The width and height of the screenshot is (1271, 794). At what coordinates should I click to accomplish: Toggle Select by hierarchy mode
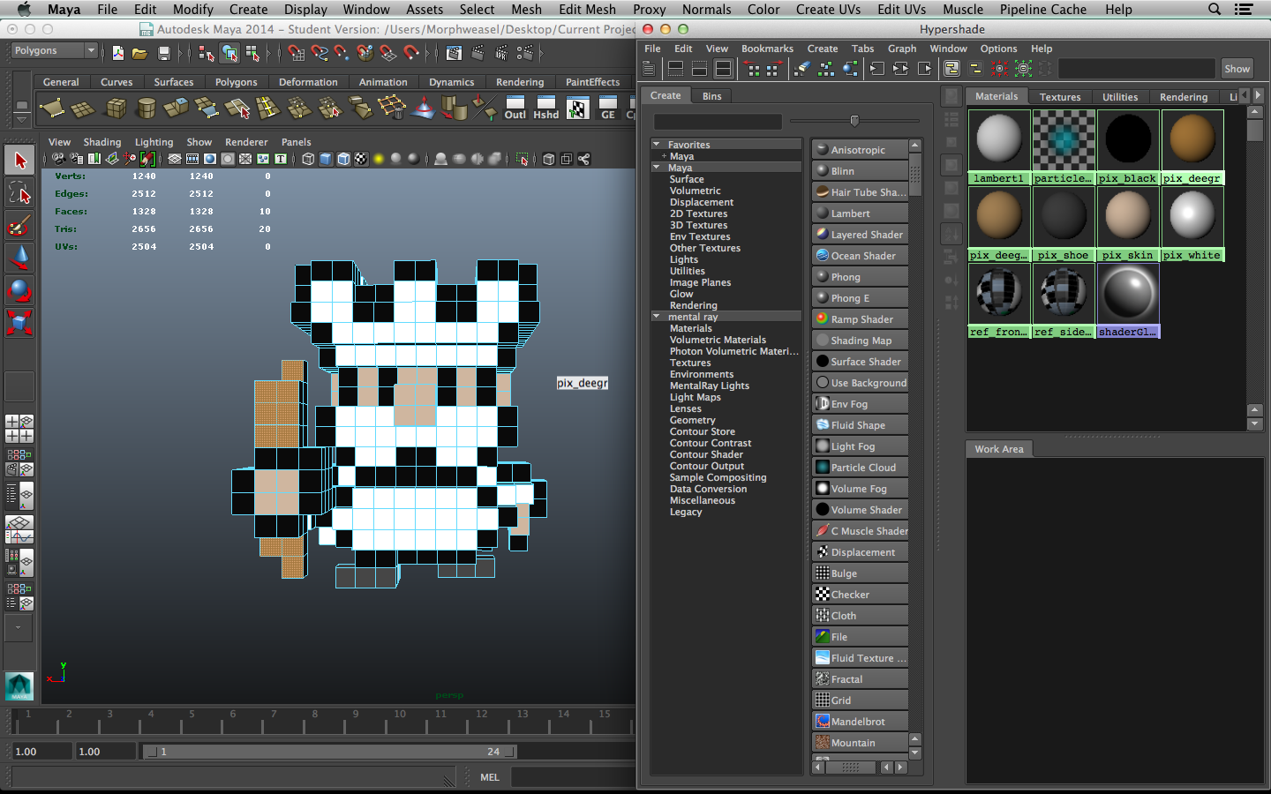tap(207, 53)
